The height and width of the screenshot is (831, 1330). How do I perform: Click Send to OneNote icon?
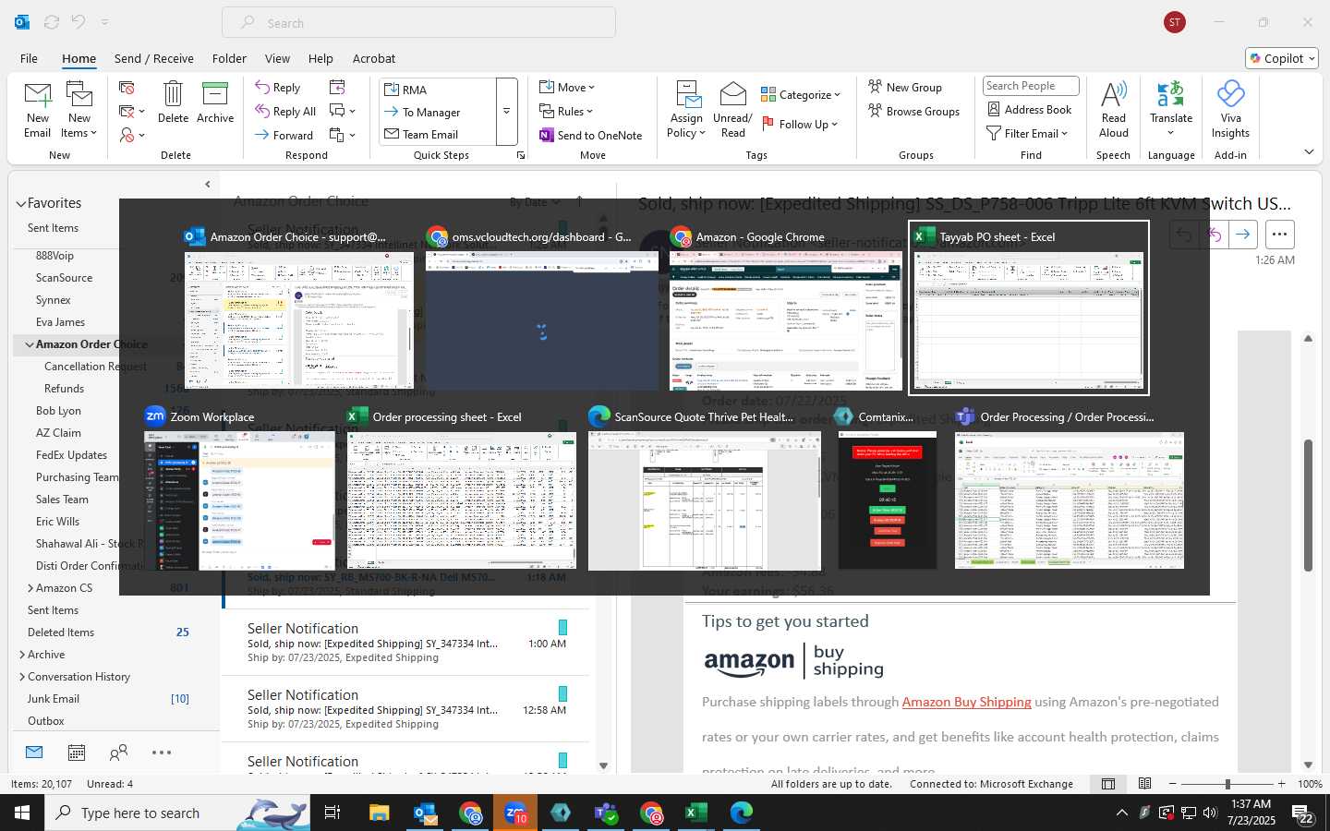(547, 135)
